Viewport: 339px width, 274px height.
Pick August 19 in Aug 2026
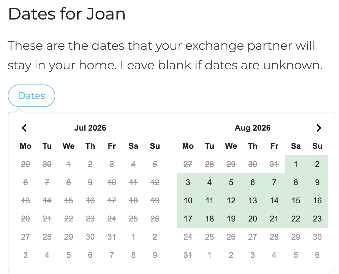click(x=231, y=218)
